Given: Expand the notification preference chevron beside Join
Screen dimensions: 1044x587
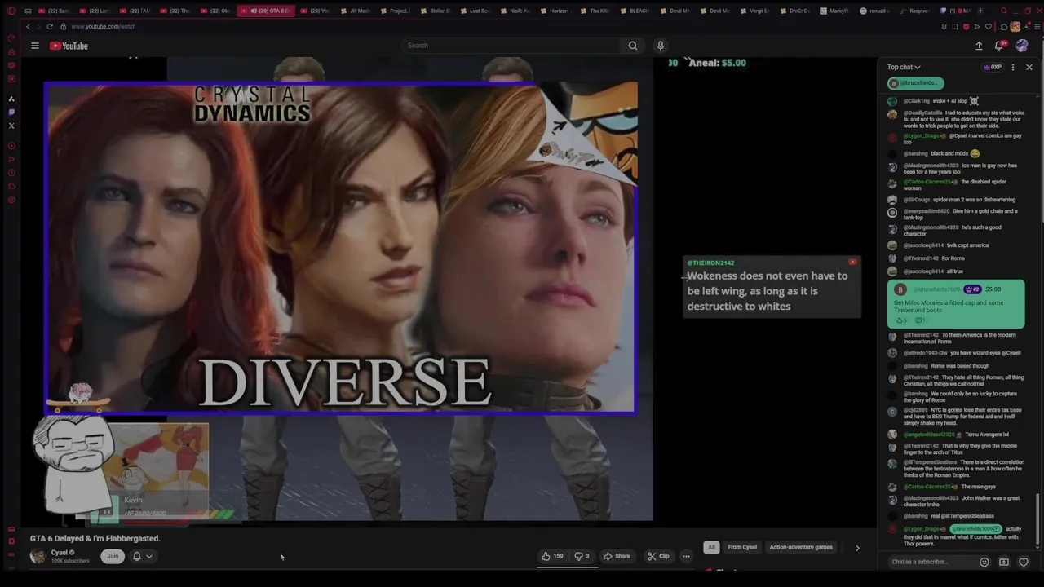Looking at the screenshot, I should [x=149, y=556].
